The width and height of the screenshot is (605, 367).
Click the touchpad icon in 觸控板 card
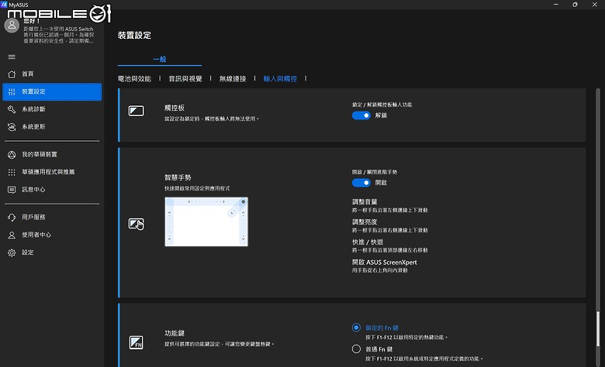(136, 111)
